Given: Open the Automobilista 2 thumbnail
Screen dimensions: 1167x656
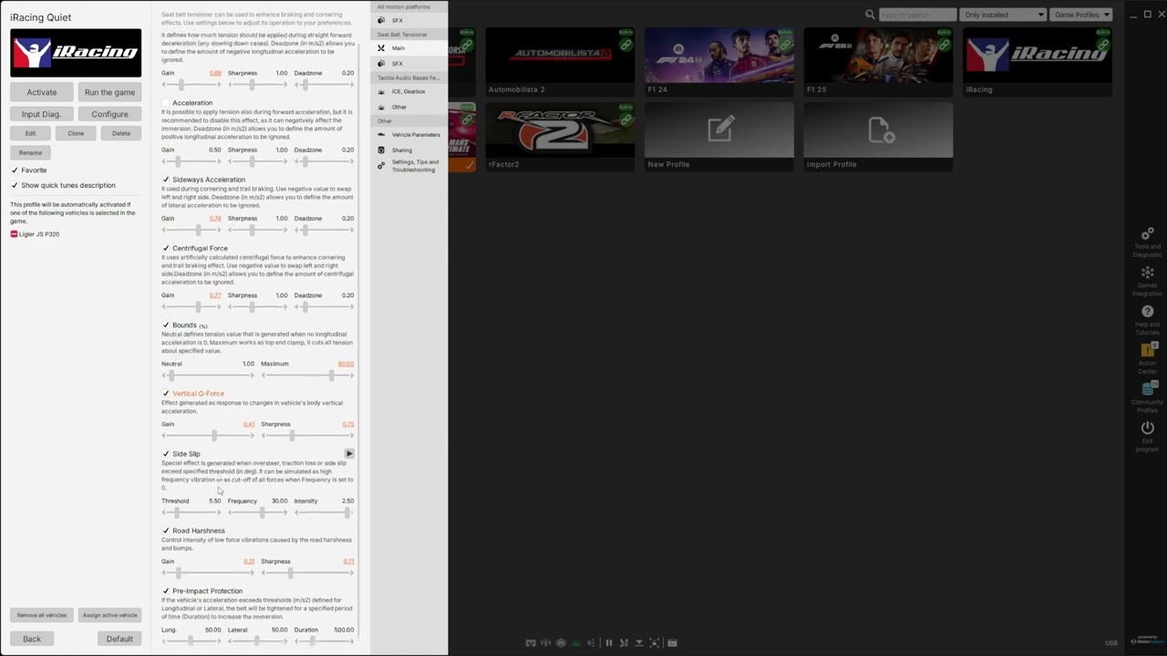Looking at the screenshot, I should (560, 56).
